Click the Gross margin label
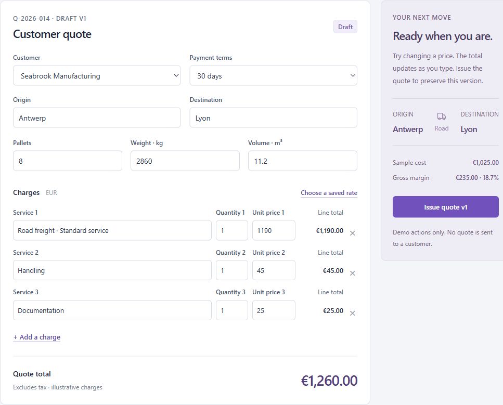Screen dimensions: 503x405 point(411,178)
